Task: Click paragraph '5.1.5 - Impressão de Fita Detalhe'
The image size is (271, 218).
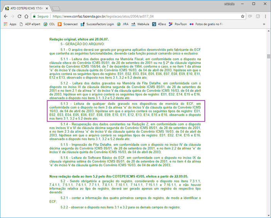Action: coord(125,148)
